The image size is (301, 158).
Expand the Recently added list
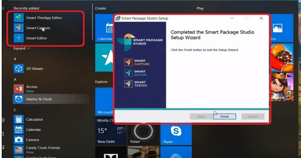21,48
